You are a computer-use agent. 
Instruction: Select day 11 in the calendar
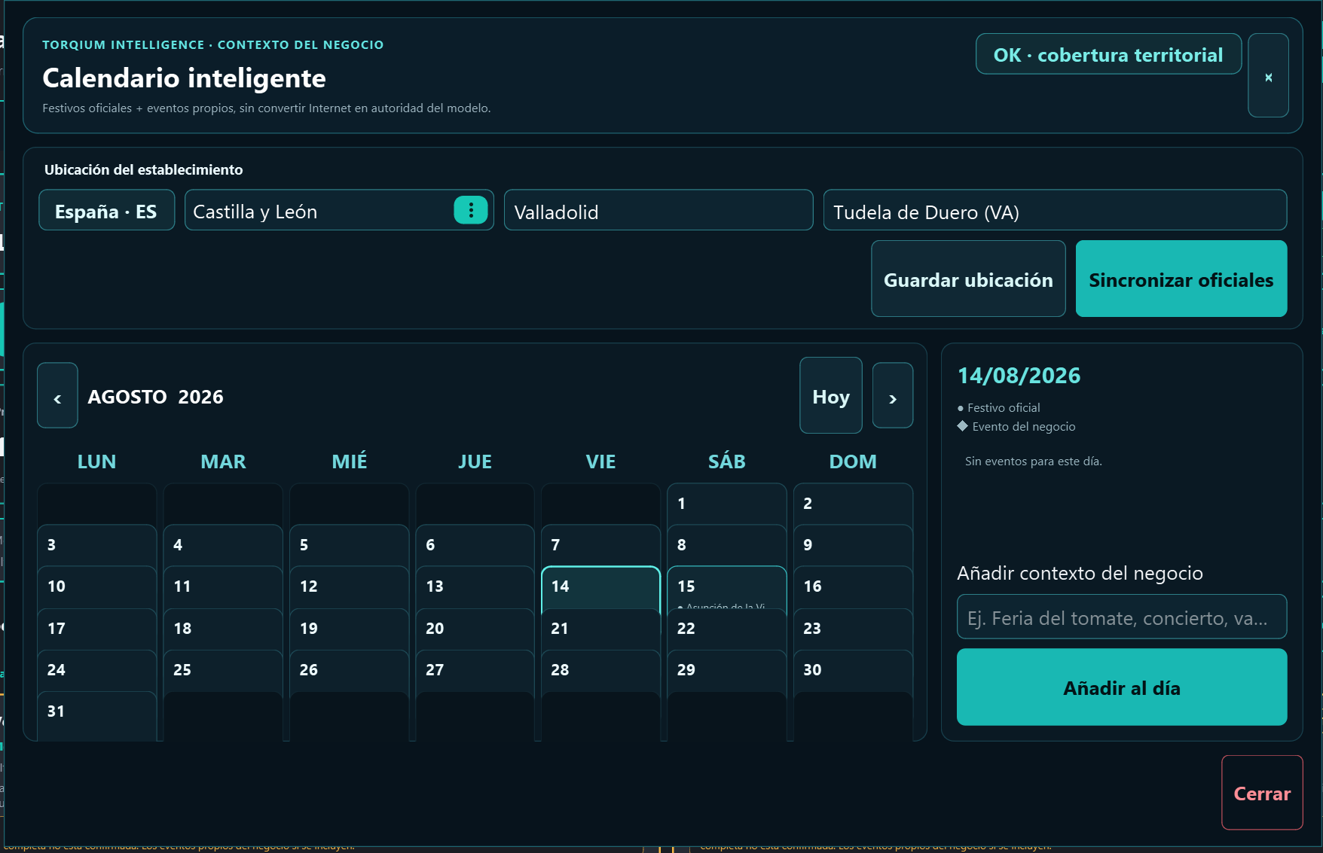pyautogui.click(x=223, y=587)
